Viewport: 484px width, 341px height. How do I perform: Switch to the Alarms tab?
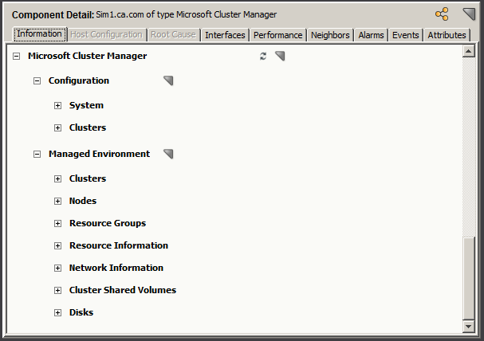(x=371, y=35)
